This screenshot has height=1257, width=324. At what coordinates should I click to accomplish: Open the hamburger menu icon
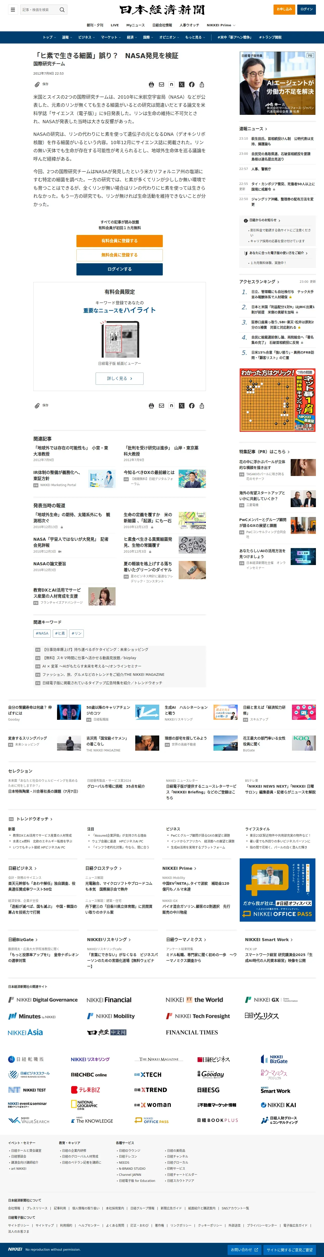coord(13,9)
